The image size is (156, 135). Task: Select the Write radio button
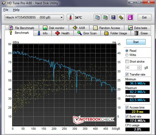(127, 55)
